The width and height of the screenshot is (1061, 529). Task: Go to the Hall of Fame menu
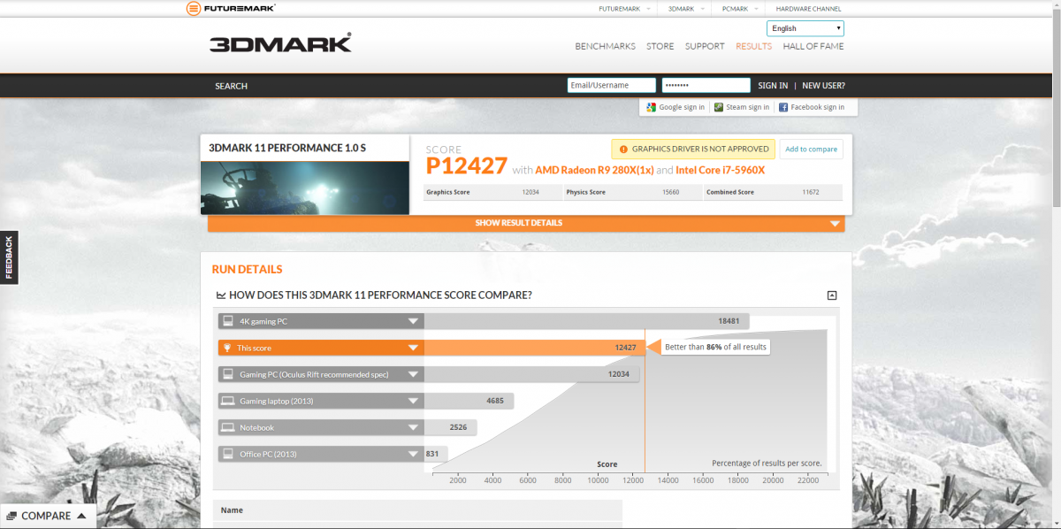pos(813,46)
